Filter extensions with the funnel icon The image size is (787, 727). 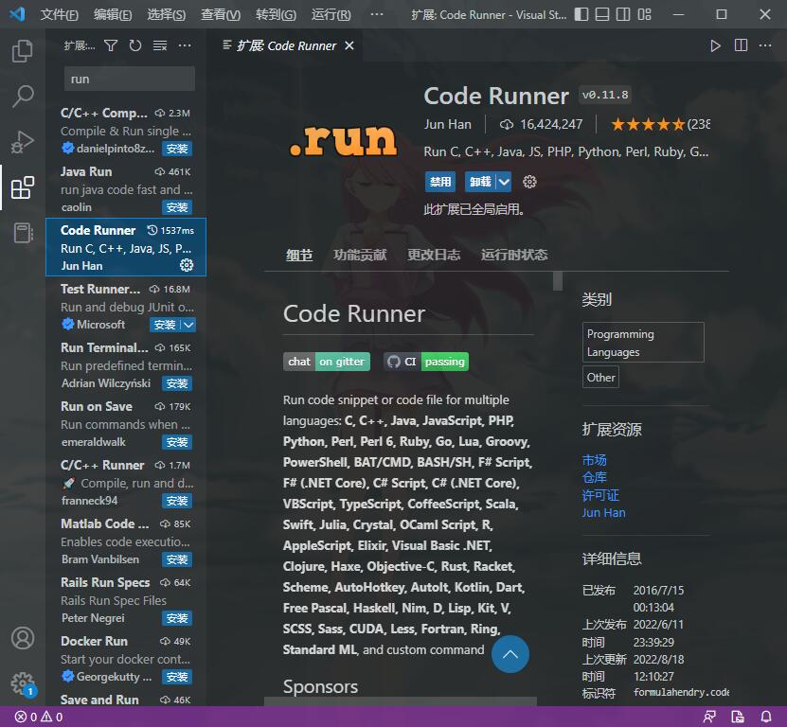point(111,45)
